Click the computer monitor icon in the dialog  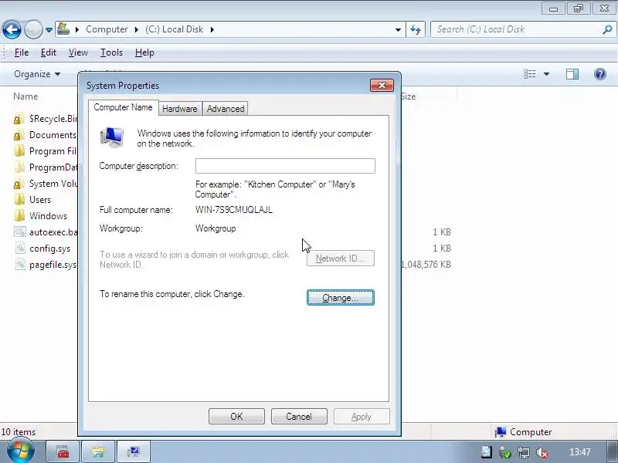point(112,137)
